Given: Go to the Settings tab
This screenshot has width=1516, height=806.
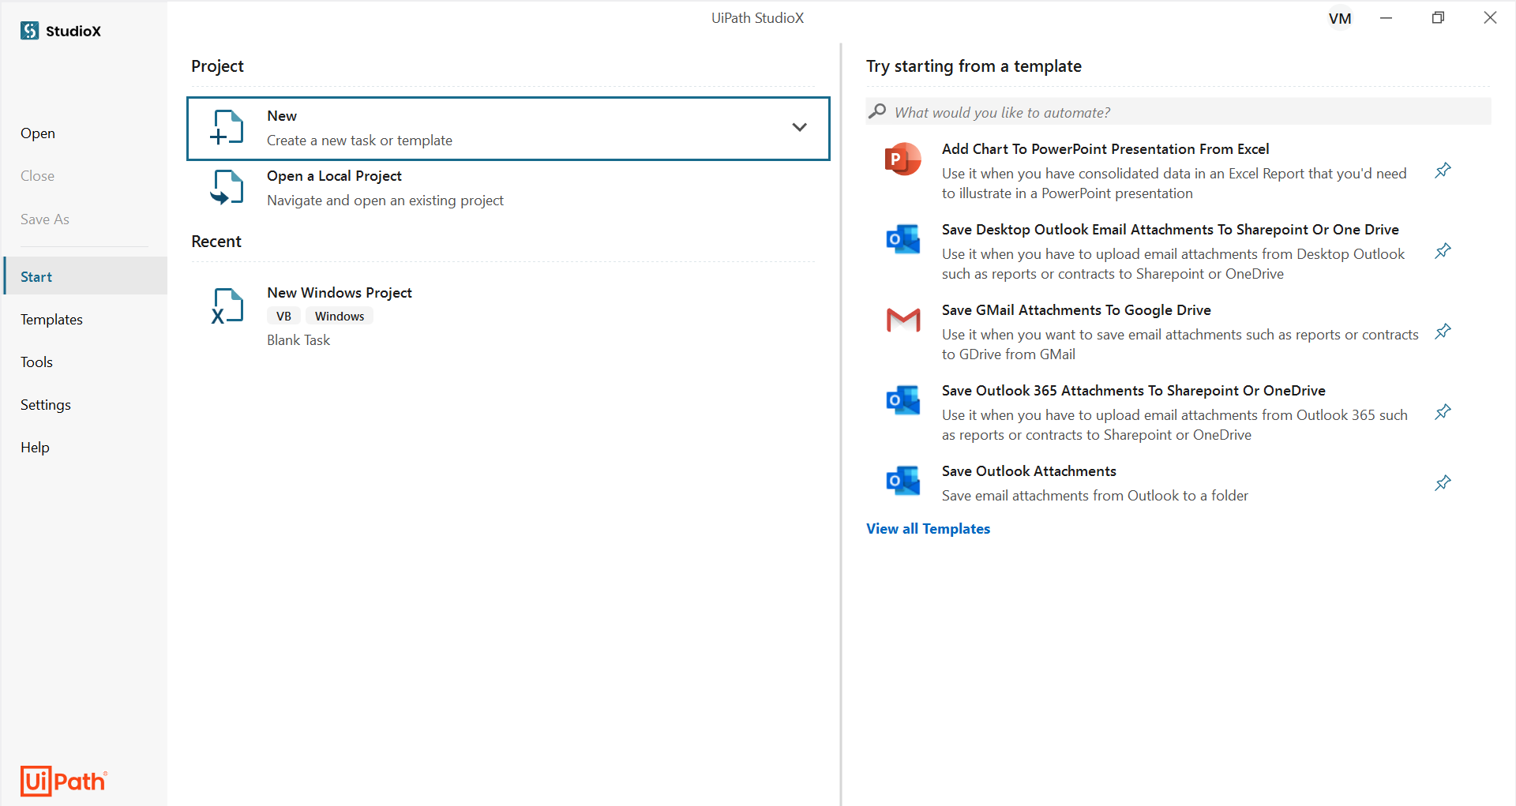Looking at the screenshot, I should click(x=46, y=405).
